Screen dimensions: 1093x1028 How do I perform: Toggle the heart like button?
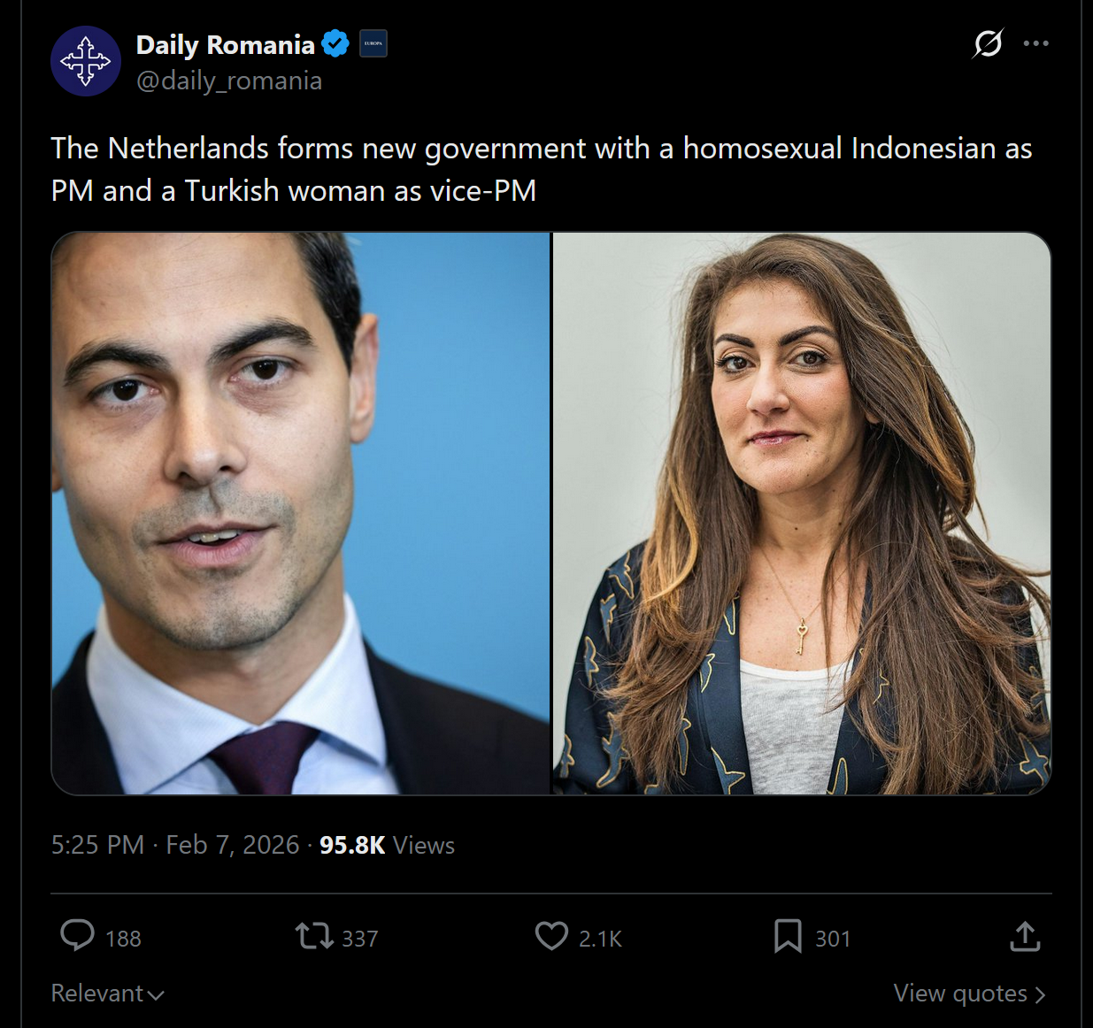pos(551,936)
